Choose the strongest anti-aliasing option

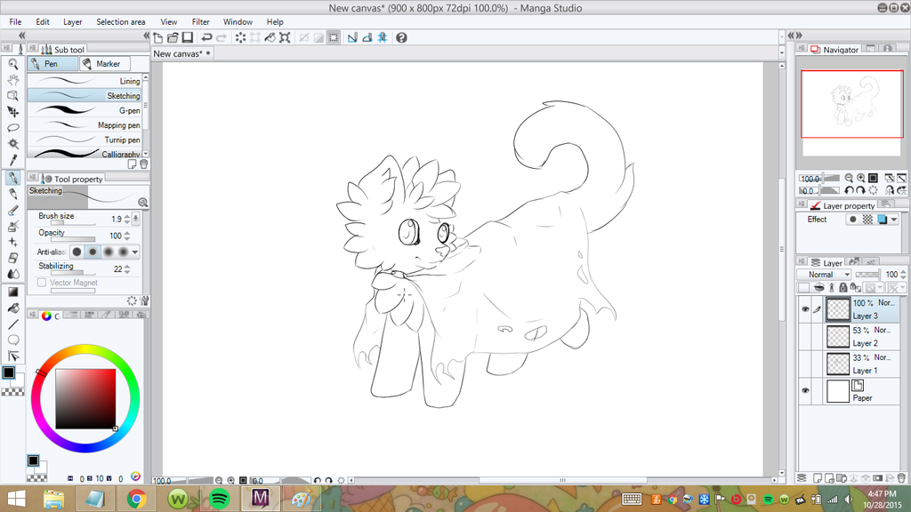tap(123, 252)
